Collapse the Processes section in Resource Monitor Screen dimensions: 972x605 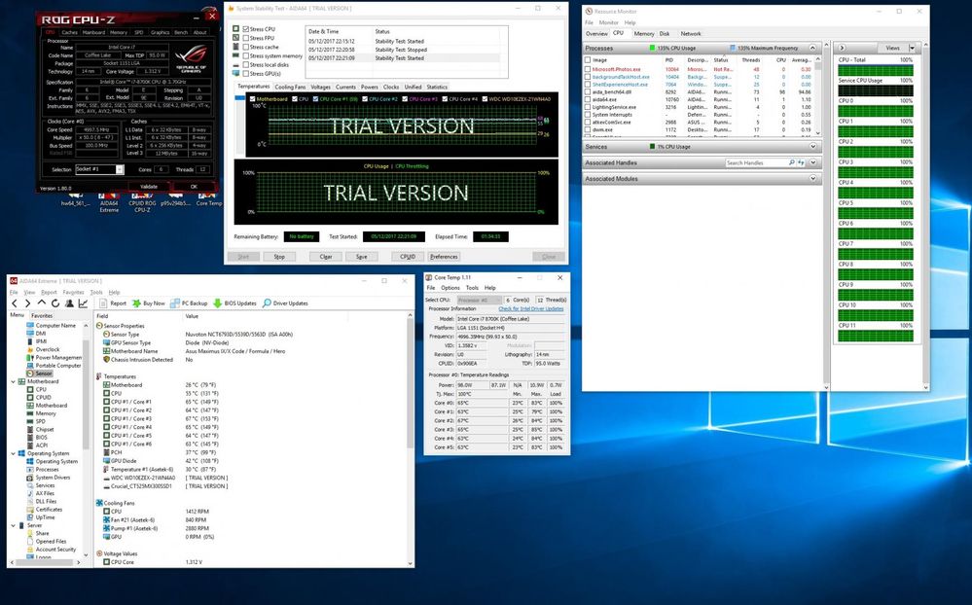pyautogui.click(x=812, y=48)
